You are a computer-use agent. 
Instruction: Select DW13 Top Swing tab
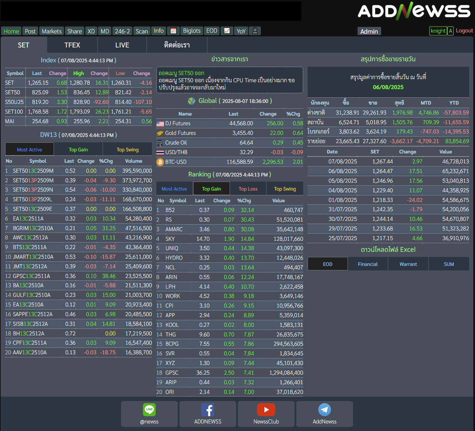point(128,150)
